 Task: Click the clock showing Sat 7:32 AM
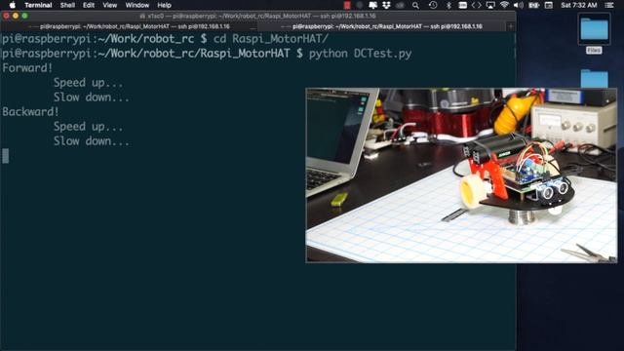[579, 5]
